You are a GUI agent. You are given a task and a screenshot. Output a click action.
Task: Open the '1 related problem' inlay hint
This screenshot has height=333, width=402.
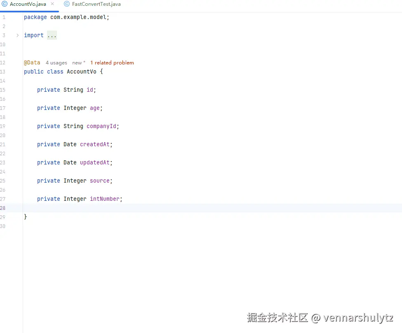(x=112, y=62)
